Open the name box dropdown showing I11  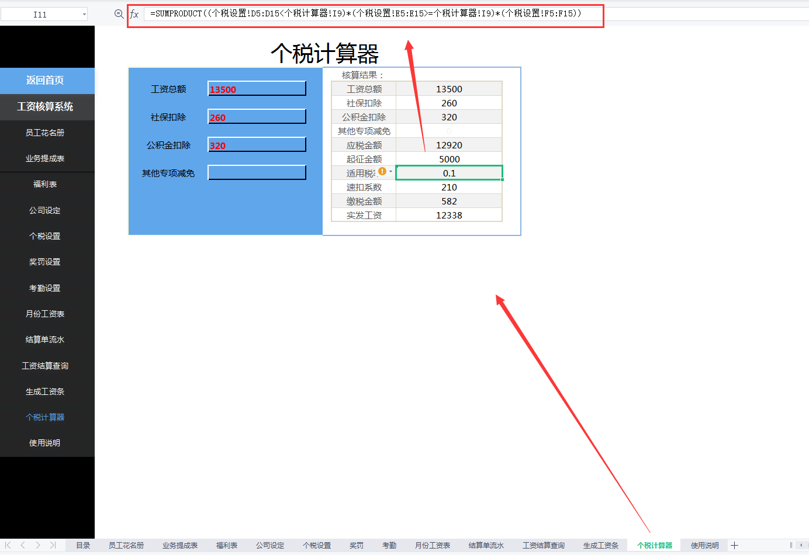coord(84,13)
